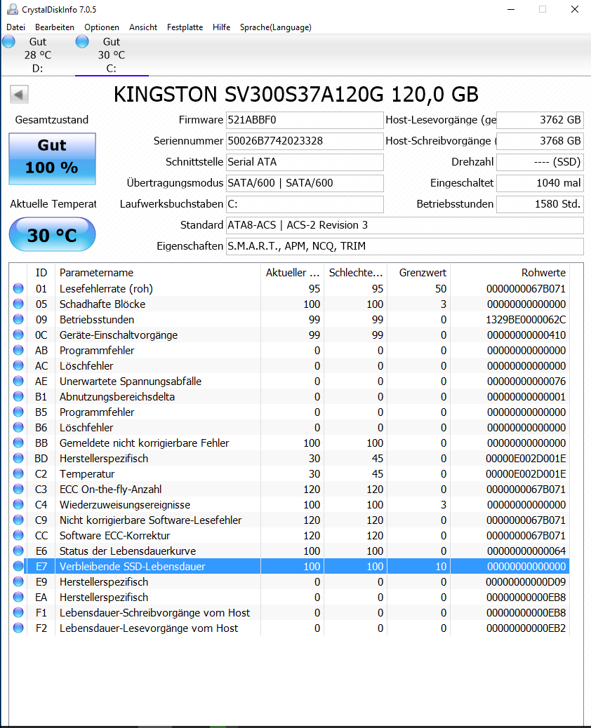Click status icon for Geräte-Einschaltvorgänge
Image resolution: width=591 pixels, height=728 pixels.
click(18, 335)
